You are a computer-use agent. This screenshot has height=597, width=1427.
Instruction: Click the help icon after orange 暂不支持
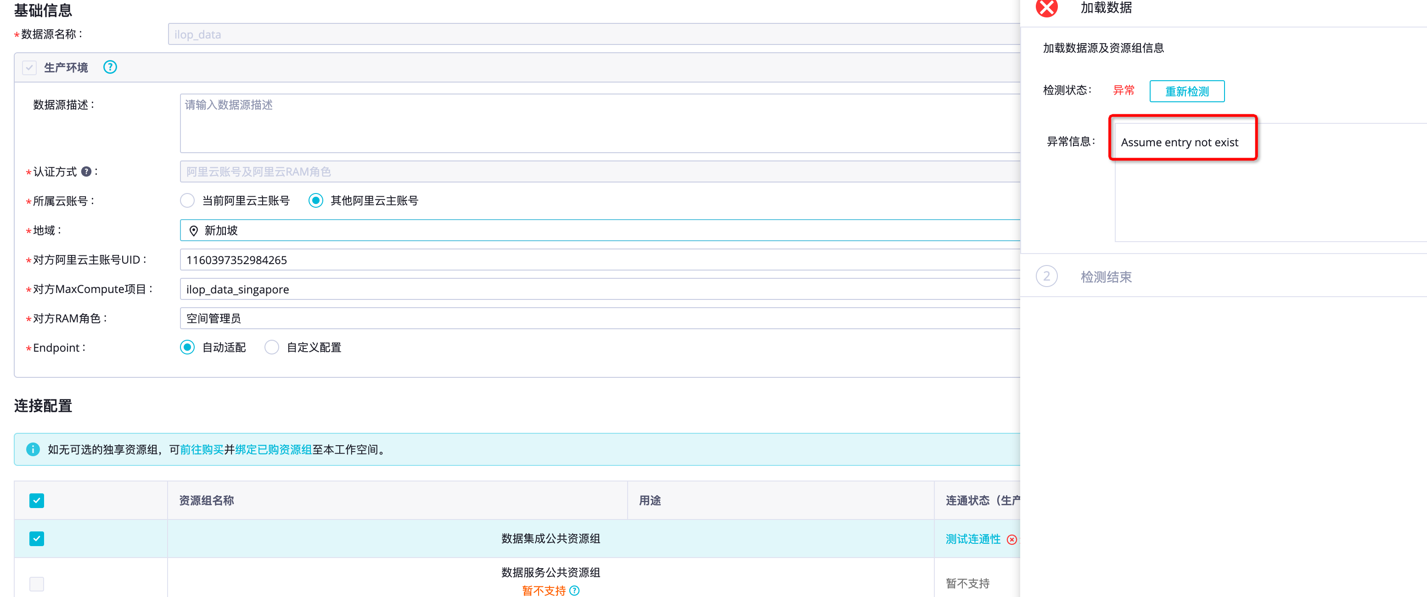pyautogui.click(x=574, y=591)
